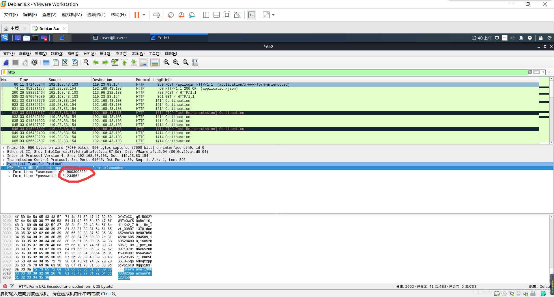Select packet 74 HTTP/1.1 200 OK
The image size is (554, 297).
point(270,89)
